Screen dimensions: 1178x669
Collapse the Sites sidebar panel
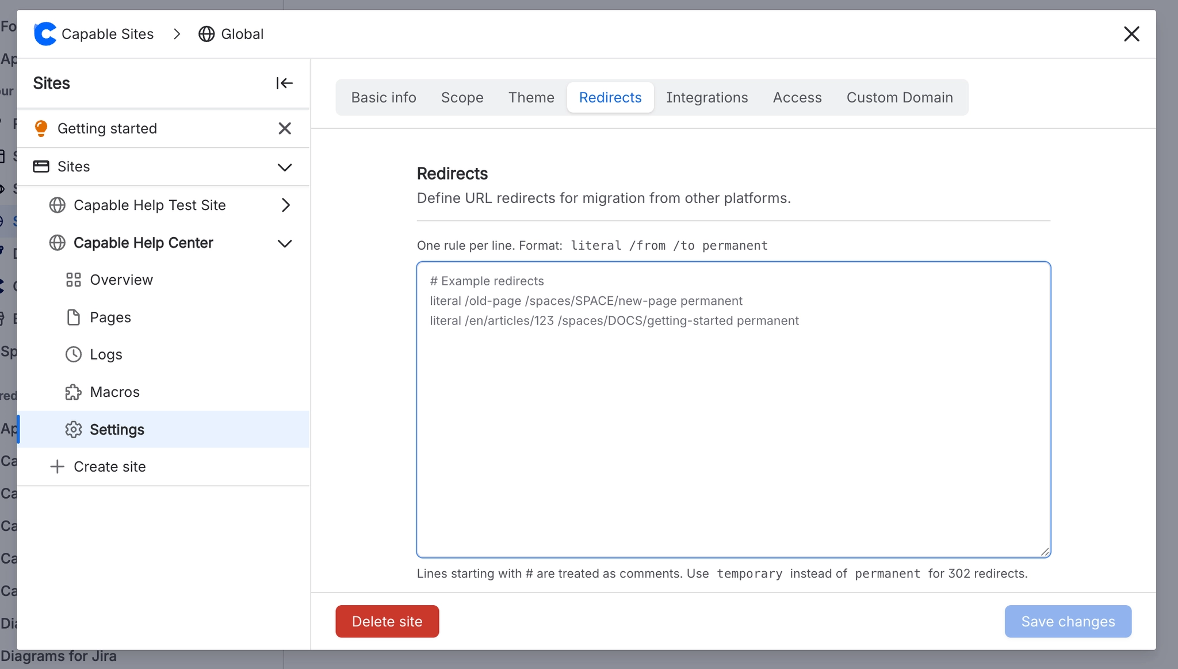284,83
